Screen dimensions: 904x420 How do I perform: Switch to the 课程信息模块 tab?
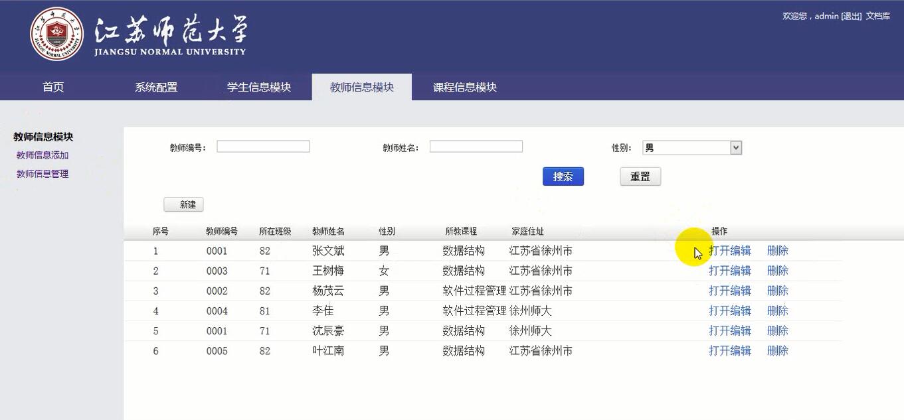click(463, 86)
